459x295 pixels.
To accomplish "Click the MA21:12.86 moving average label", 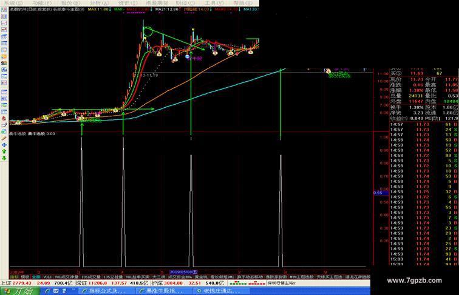I will click(167, 9).
